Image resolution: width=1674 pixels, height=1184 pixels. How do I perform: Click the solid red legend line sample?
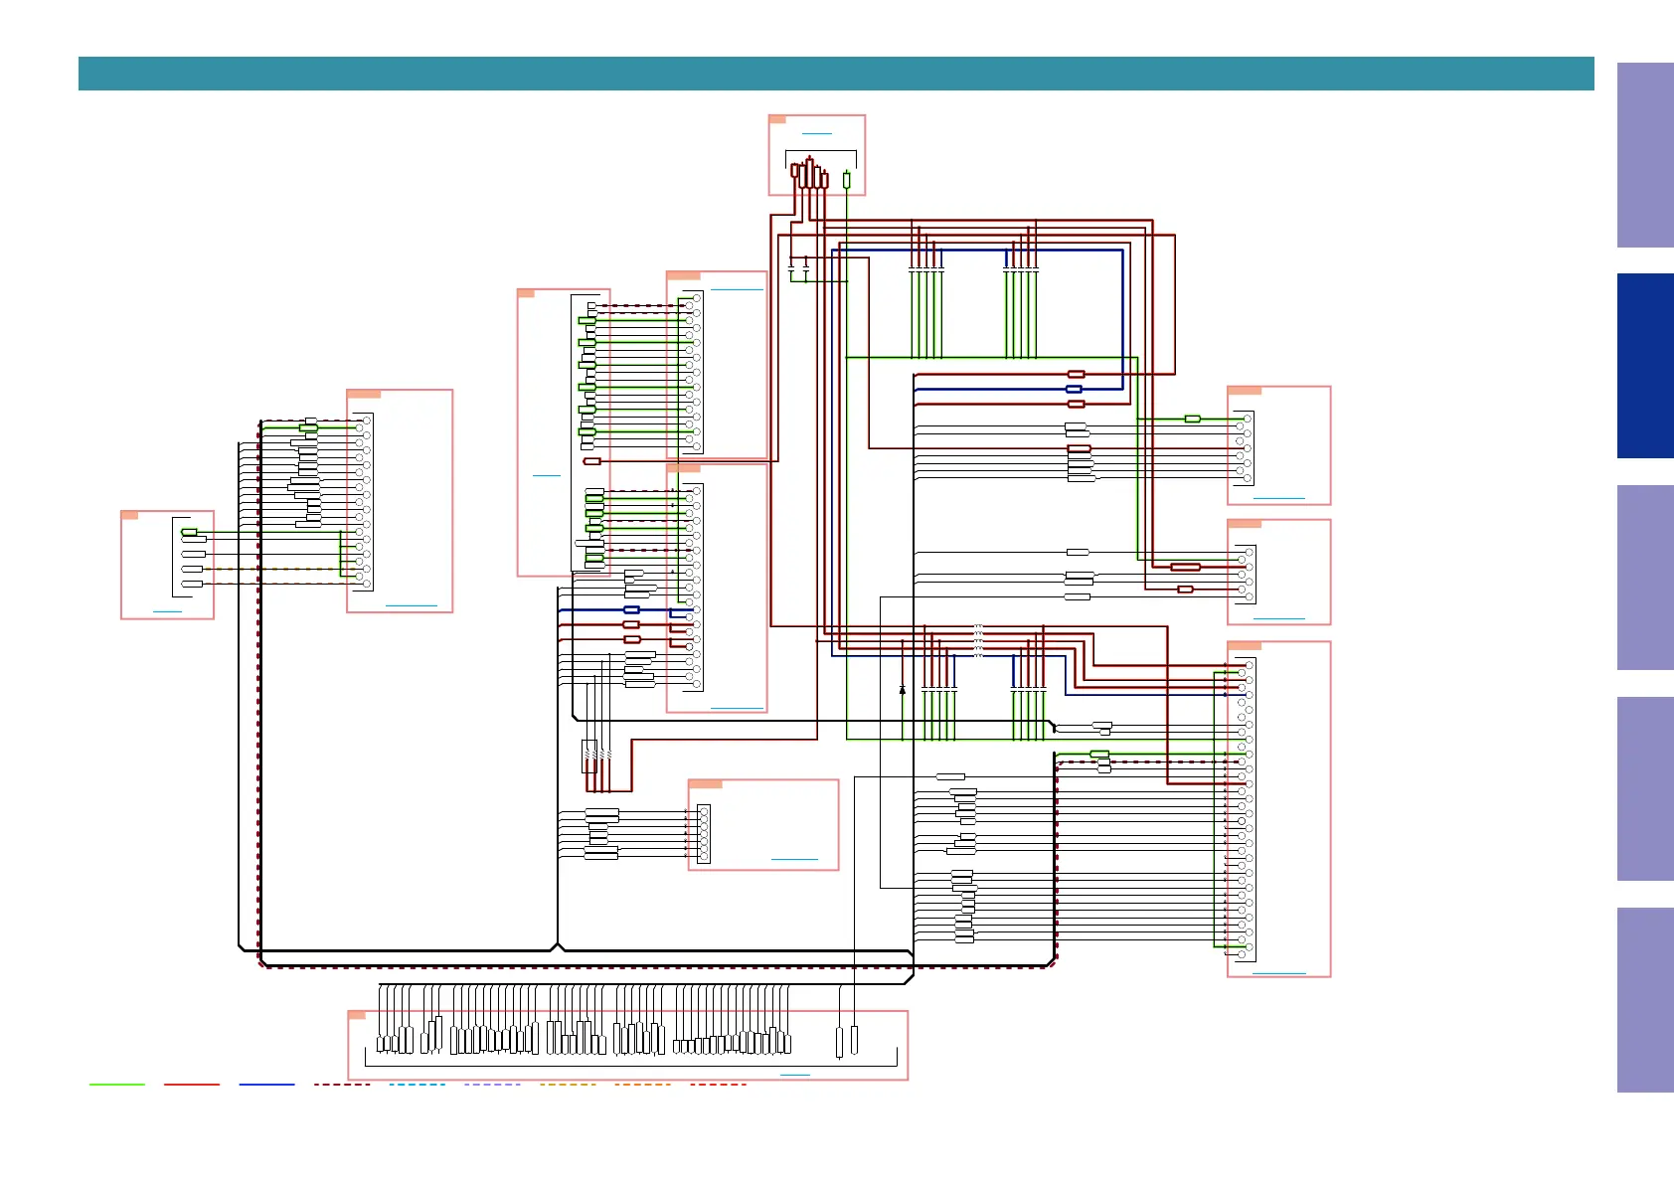[192, 1085]
